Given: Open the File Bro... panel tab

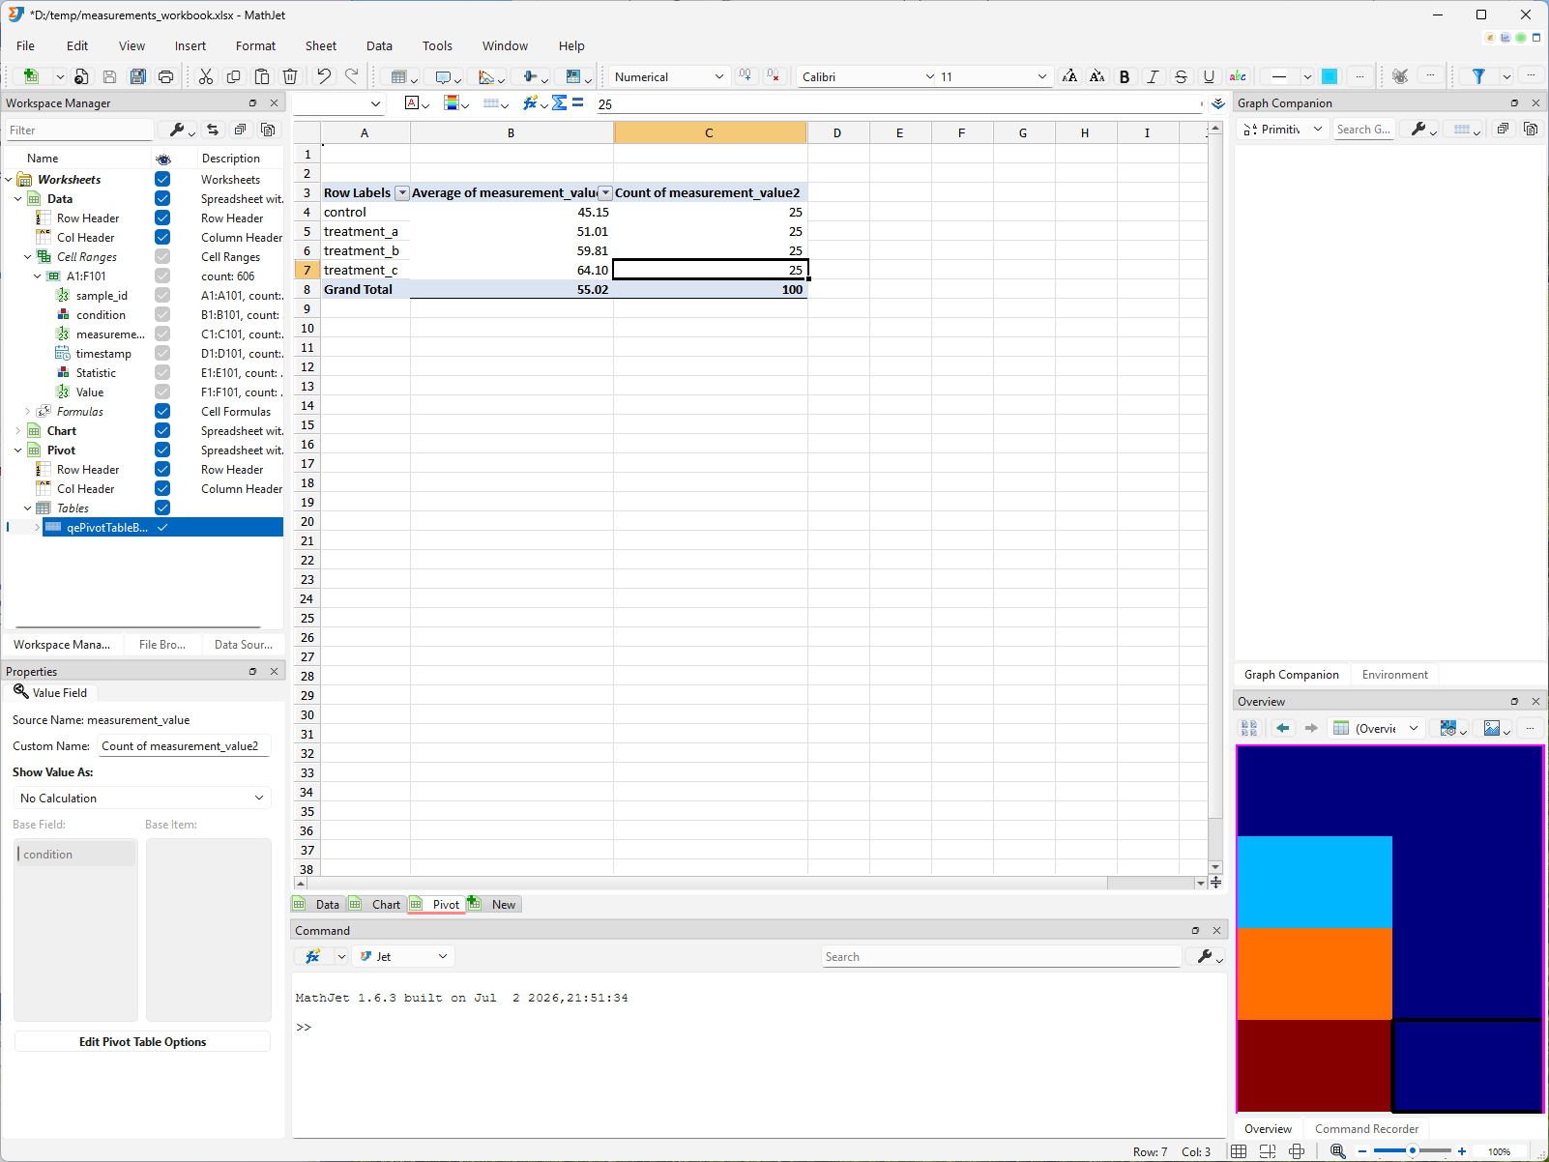Looking at the screenshot, I should [x=162, y=644].
